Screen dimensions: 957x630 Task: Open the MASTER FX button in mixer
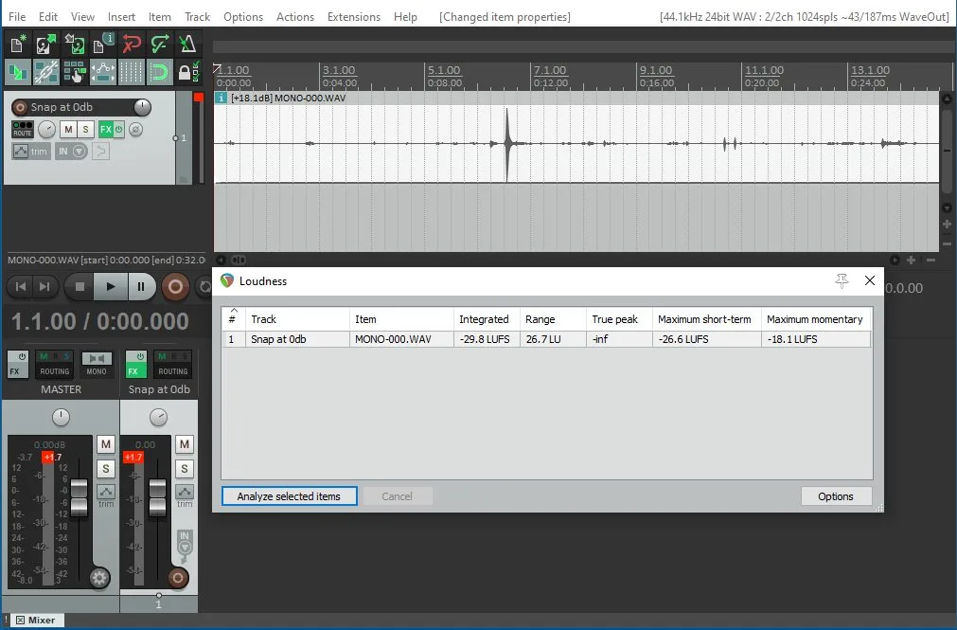click(18, 364)
